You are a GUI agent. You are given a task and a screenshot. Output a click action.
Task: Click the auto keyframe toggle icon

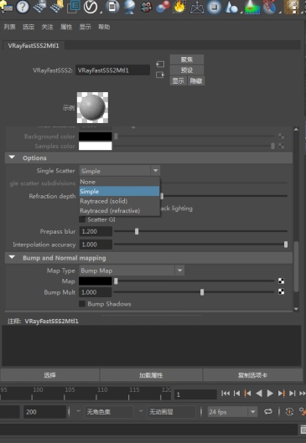point(289,412)
